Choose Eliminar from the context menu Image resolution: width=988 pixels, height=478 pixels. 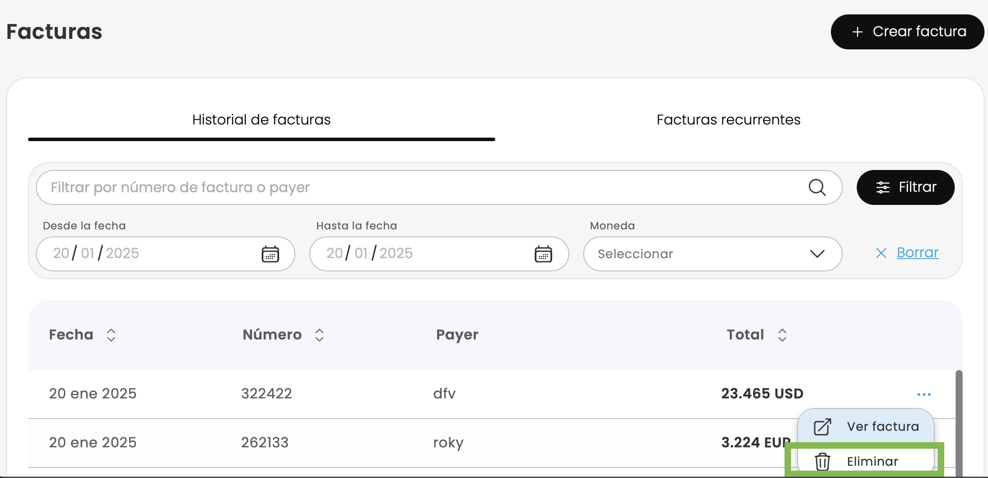point(872,461)
